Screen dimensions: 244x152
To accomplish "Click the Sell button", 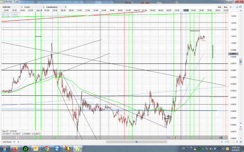I will coord(219,7).
